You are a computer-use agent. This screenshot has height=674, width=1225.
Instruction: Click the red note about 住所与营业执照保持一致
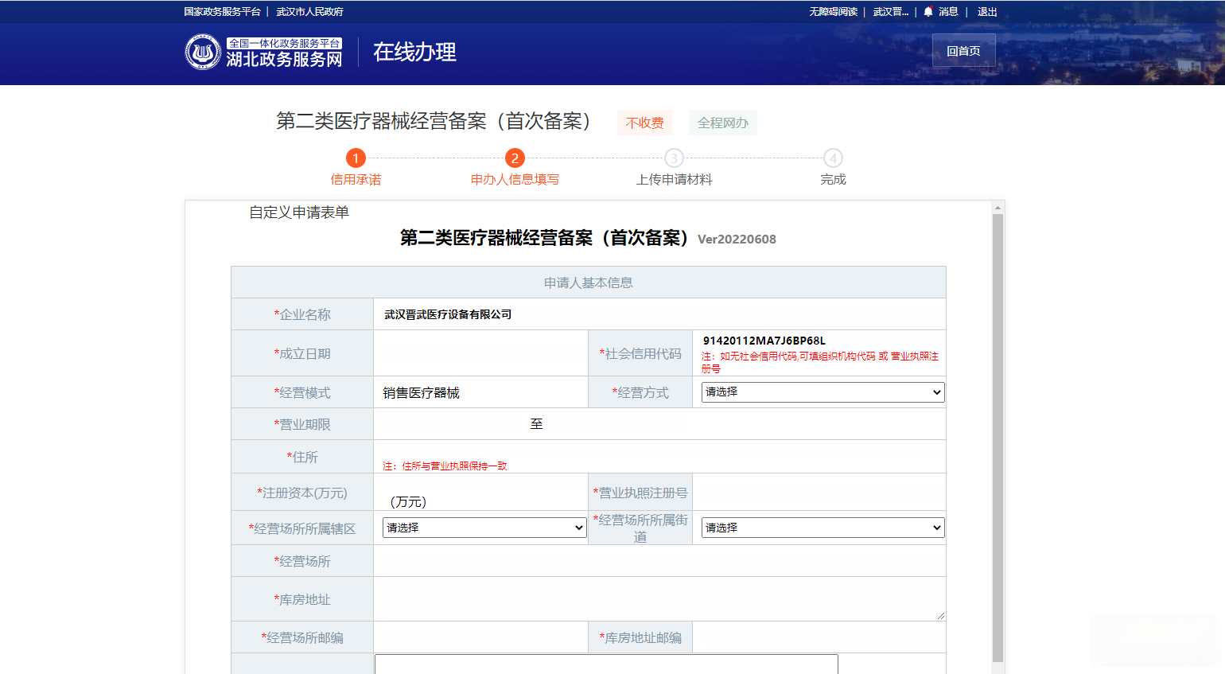(x=445, y=466)
